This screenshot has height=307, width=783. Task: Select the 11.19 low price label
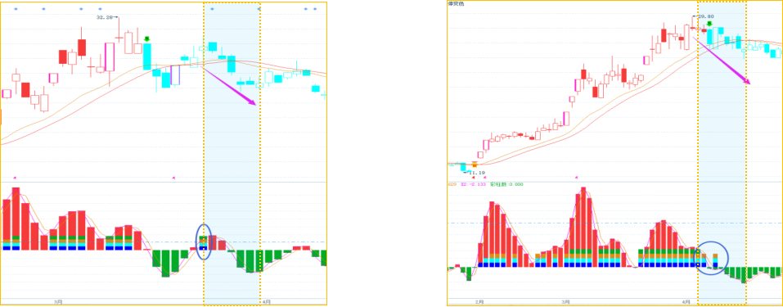(x=477, y=173)
